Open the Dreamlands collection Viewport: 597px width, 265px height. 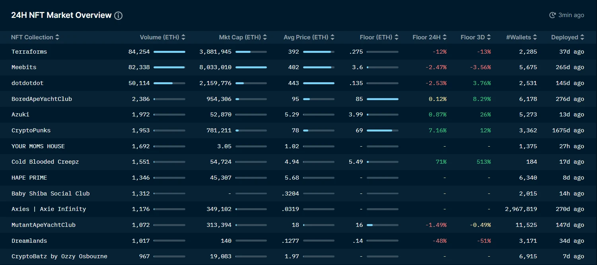pyautogui.click(x=29, y=241)
